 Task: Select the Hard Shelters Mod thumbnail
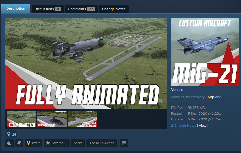pos(82,119)
